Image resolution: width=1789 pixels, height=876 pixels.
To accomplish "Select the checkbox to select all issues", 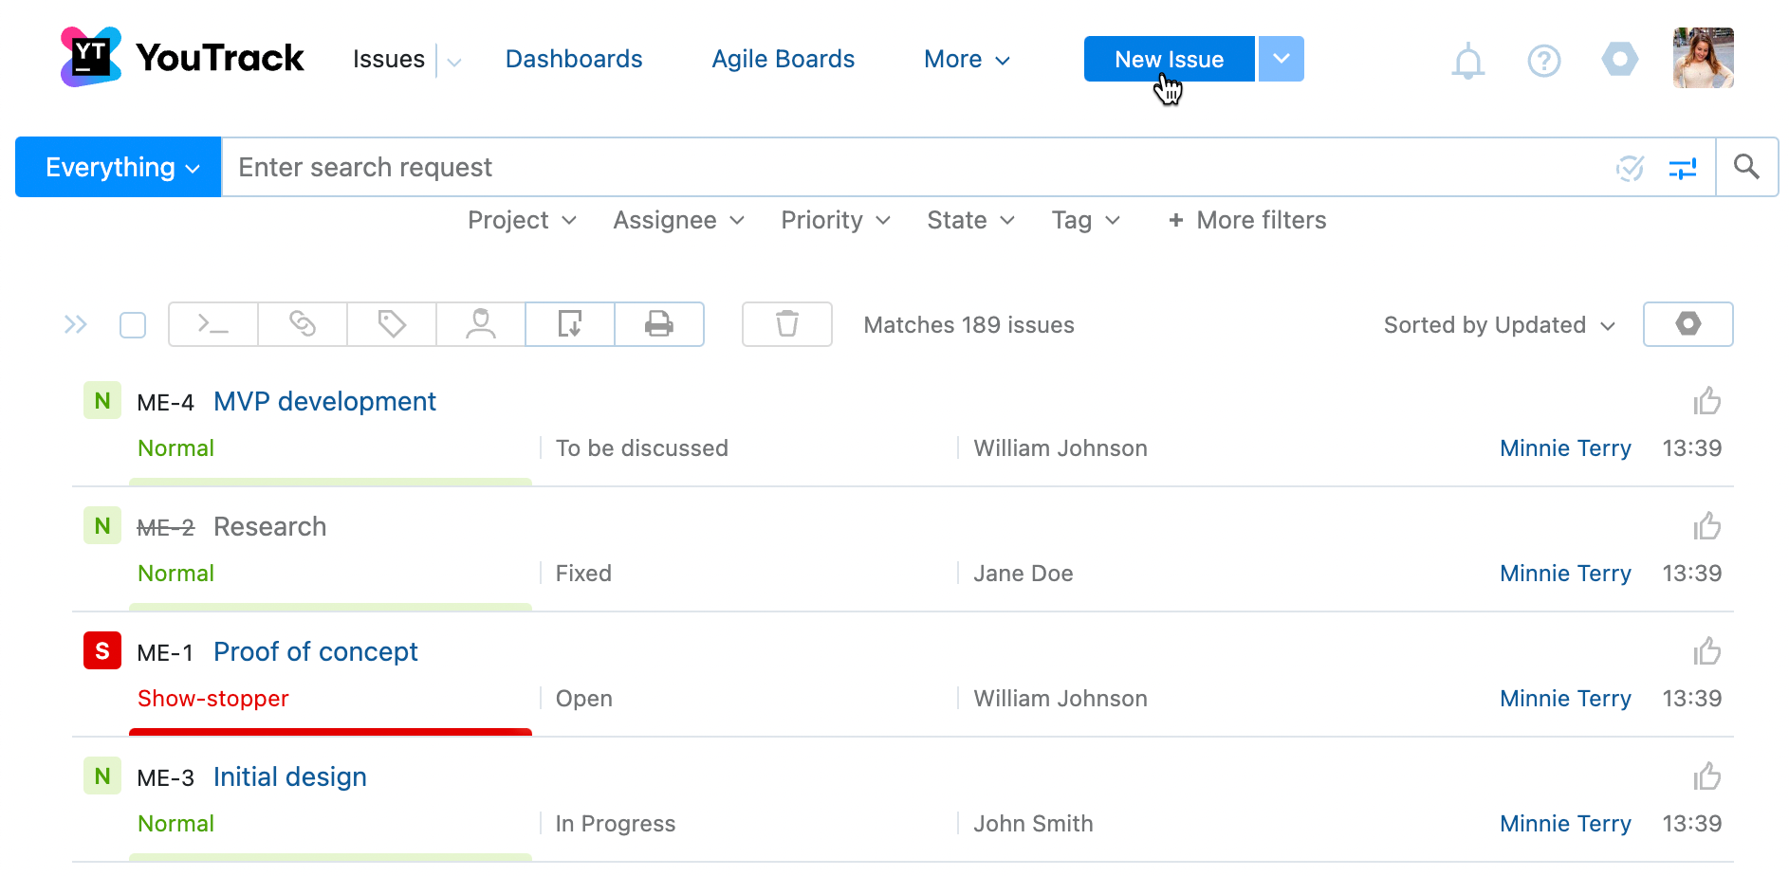I will (x=133, y=324).
